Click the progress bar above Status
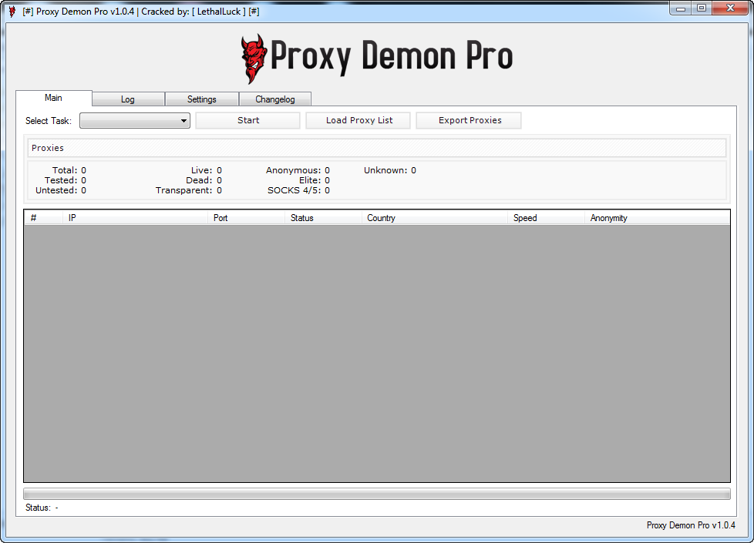754x543 pixels. click(377, 494)
